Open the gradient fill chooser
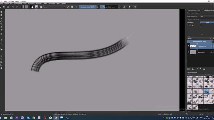The height and width of the screenshot is (120, 214). 23,7
